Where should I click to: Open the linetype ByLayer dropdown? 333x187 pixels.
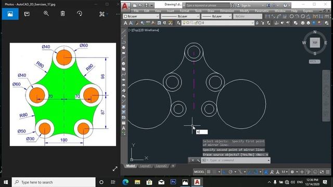click(180, 16)
